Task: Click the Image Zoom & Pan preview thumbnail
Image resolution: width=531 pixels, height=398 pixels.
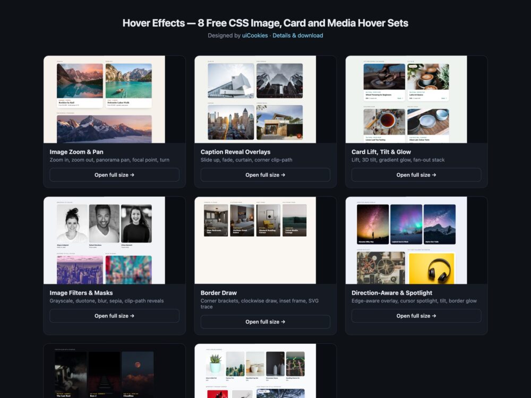Action: (x=115, y=99)
